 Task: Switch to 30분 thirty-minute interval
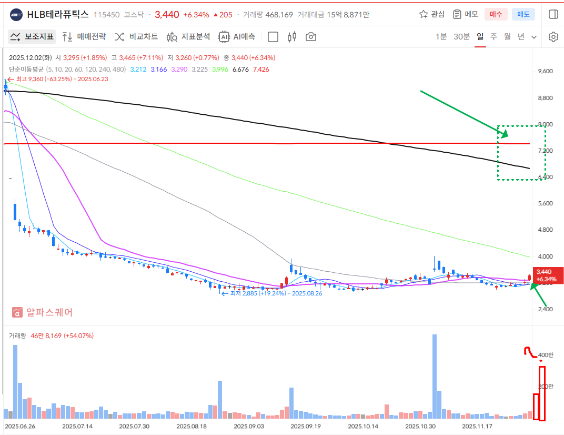click(461, 37)
